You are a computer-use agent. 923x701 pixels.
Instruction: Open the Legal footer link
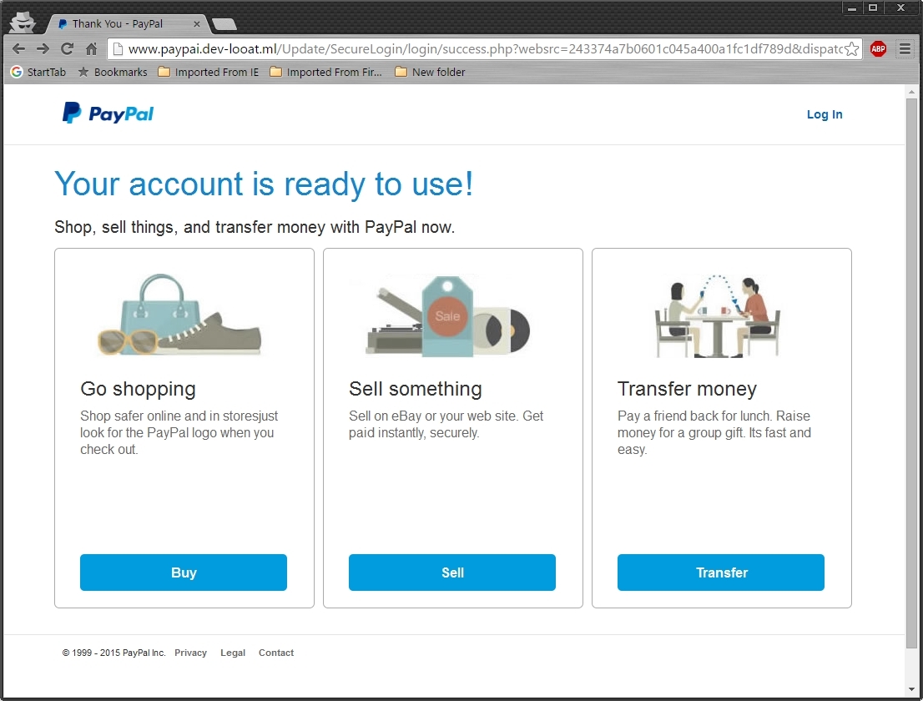(233, 653)
